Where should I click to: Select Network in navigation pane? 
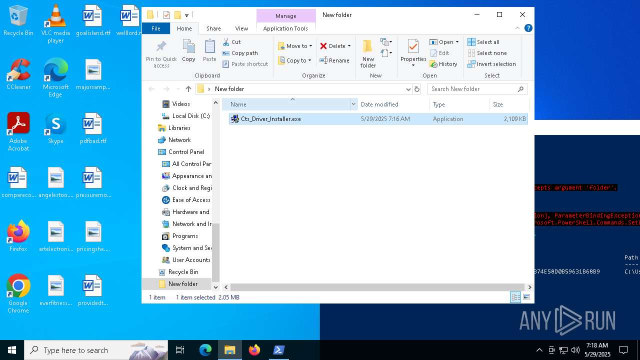[179, 140]
